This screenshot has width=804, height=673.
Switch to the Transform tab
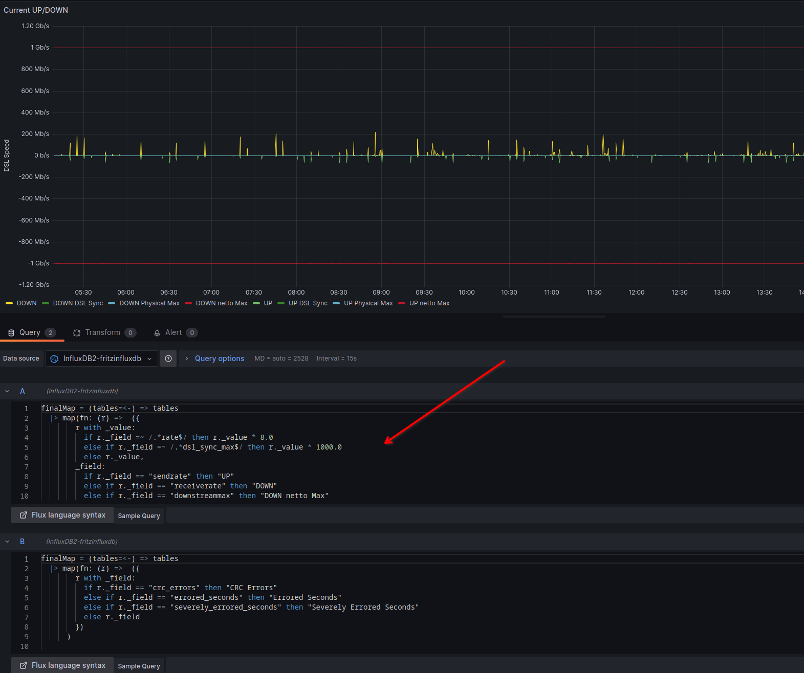click(x=104, y=332)
